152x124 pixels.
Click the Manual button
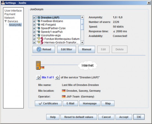point(87,49)
